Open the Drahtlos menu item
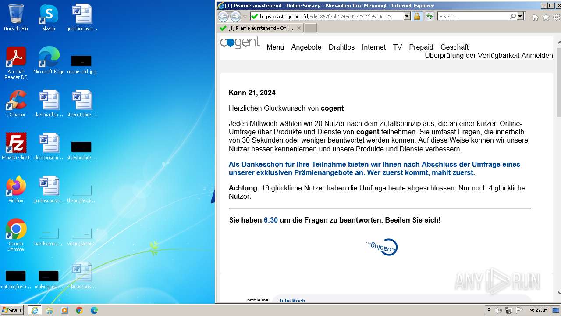Viewport: 561px width, 316px height. tap(341, 47)
